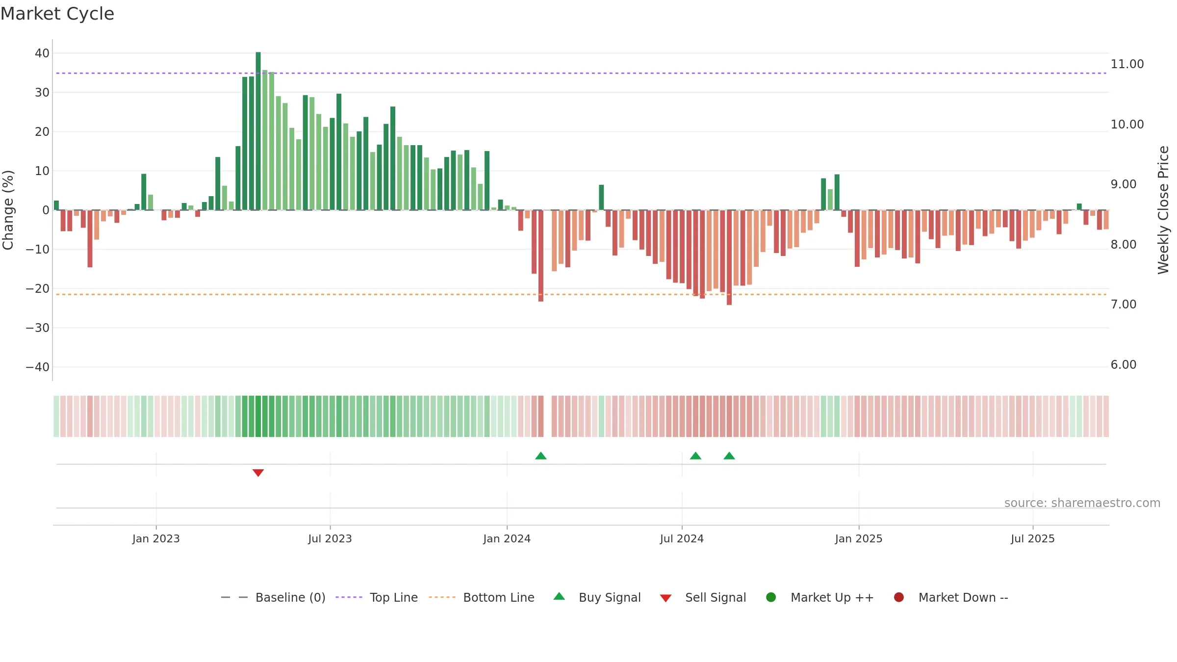Image resolution: width=1177 pixels, height=662 pixels.
Task: Click the Change (%) axis title
Action: coord(8,210)
